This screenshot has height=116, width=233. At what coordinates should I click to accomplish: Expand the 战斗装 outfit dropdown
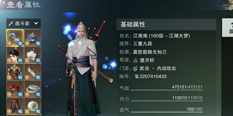click(24, 23)
